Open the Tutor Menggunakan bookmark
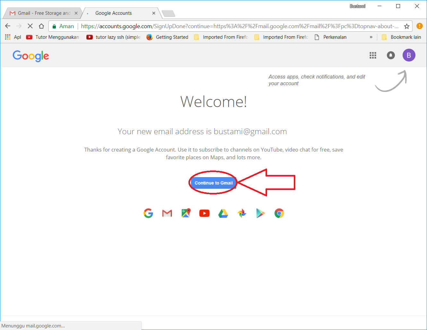 tap(53, 37)
